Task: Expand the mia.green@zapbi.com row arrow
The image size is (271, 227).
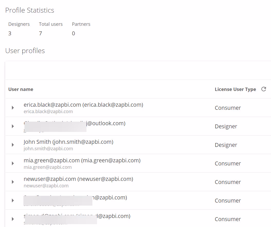Action: [x=13, y=163]
